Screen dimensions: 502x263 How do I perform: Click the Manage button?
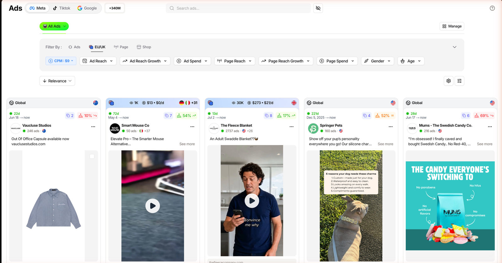tap(452, 26)
